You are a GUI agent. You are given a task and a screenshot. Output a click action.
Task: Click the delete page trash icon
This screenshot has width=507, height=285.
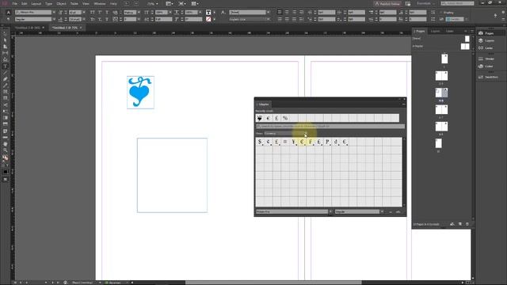pyautogui.click(x=467, y=224)
